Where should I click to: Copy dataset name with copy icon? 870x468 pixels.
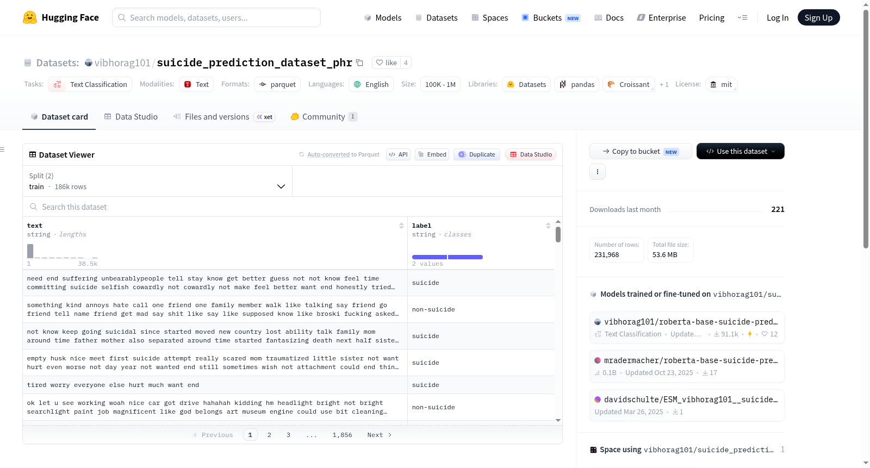pyautogui.click(x=359, y=63)
